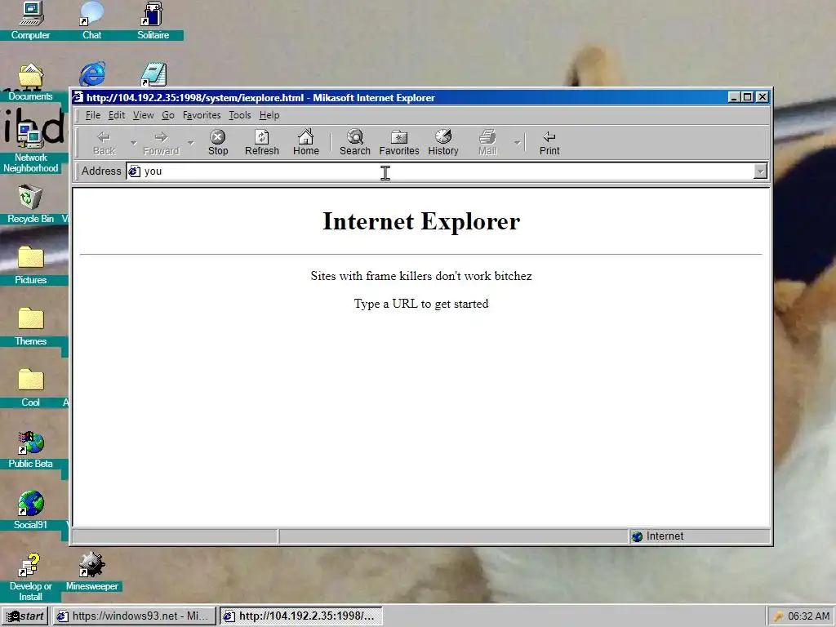Open the History toolbar button

coord(443,143)
